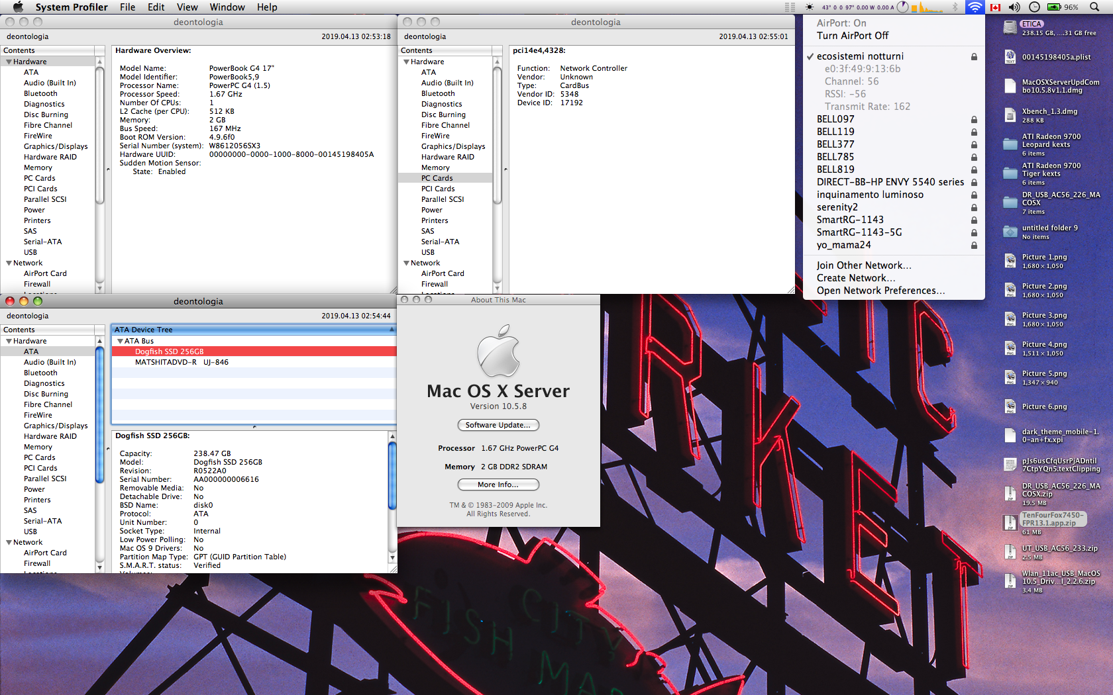Click the CPU pie usage monitor icon
The image size is (1113, 695).
point(903,7)
